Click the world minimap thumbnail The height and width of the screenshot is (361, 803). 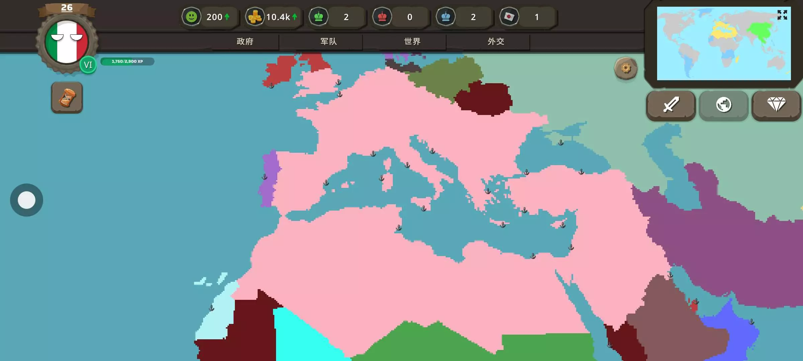coord(719,47)
